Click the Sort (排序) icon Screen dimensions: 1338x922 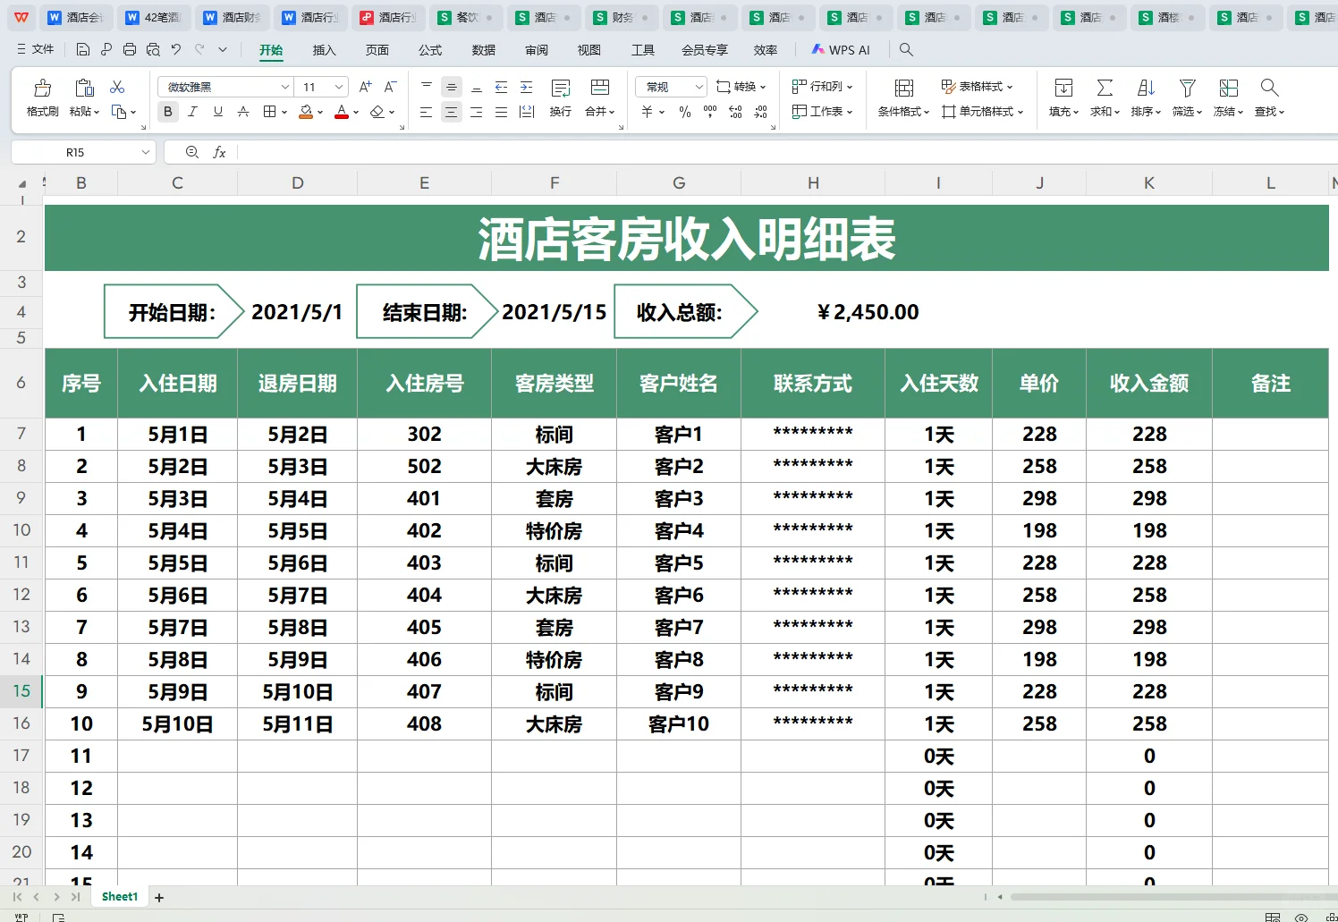click(1146, 88)
